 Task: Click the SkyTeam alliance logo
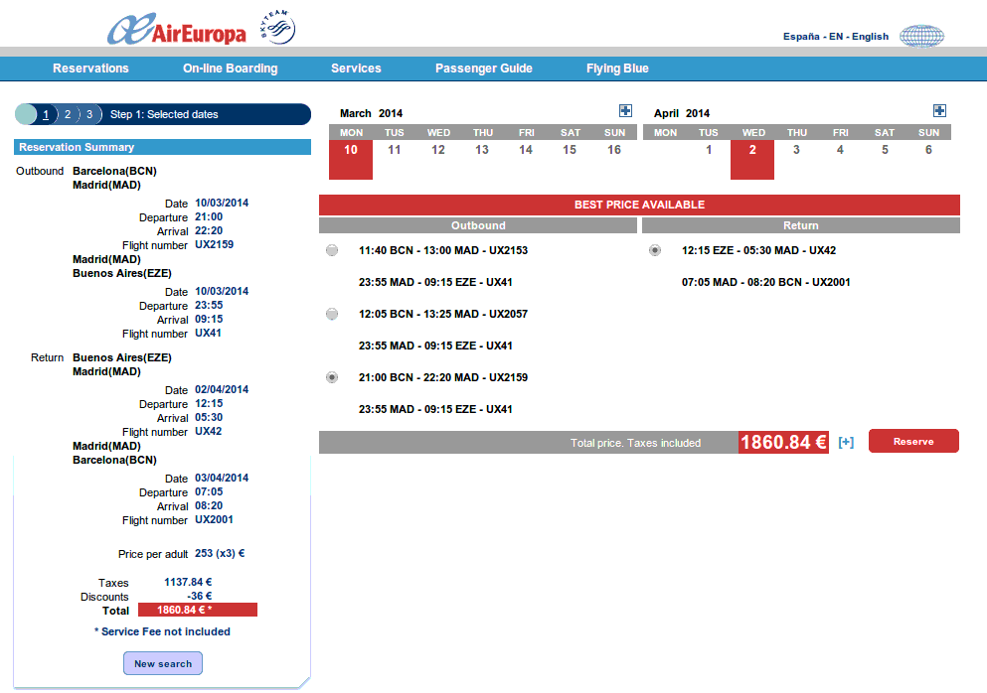(277, 27)
